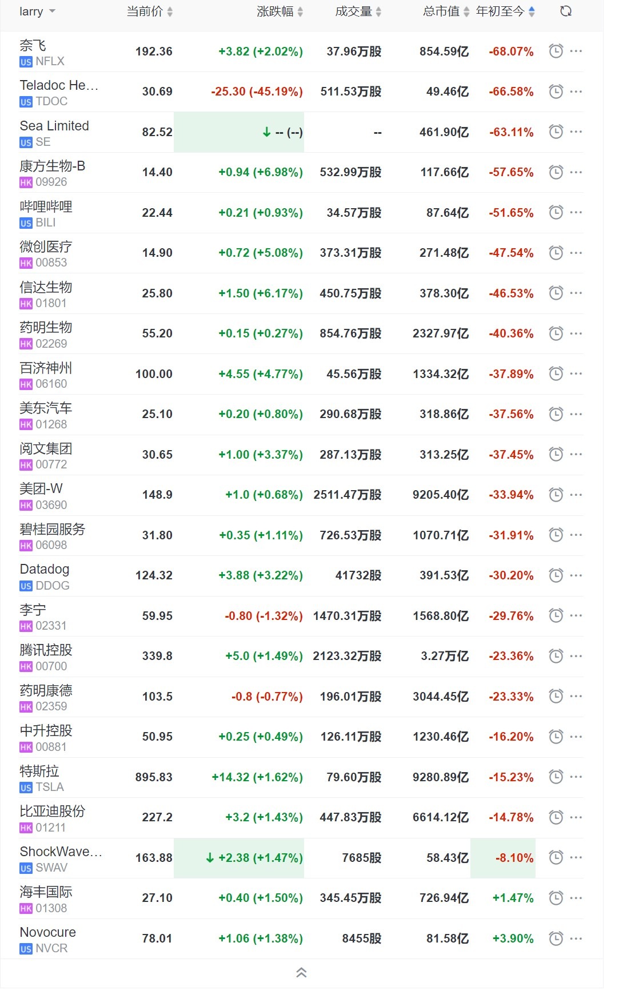Toggle 年初至今 sort order

click(505, 11)
